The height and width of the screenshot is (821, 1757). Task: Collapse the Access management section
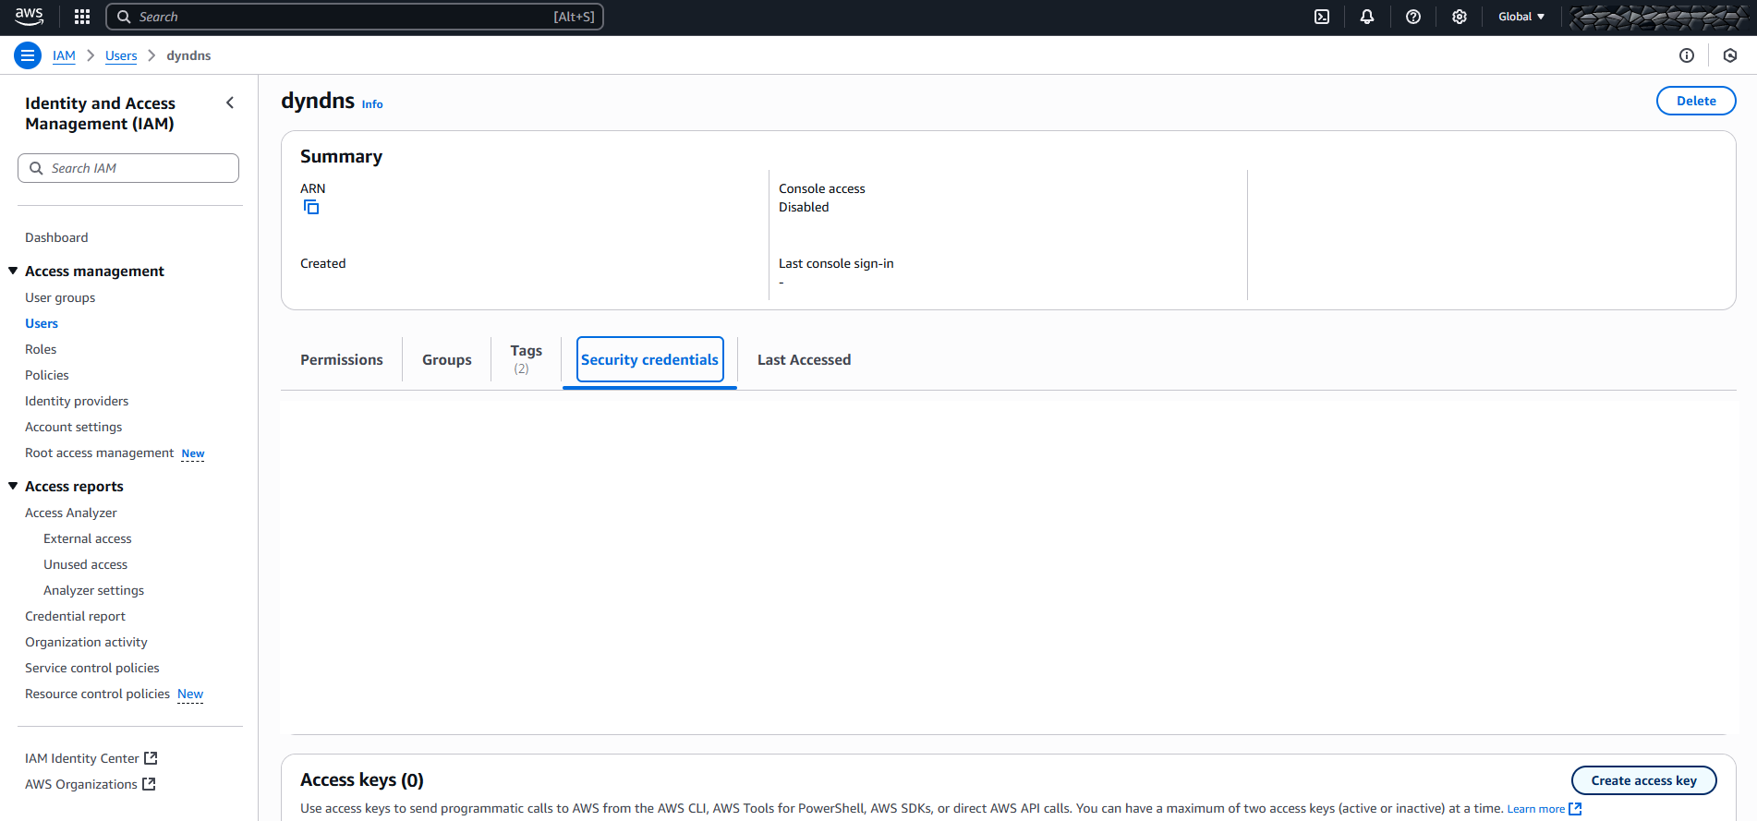tap(13, 271)
